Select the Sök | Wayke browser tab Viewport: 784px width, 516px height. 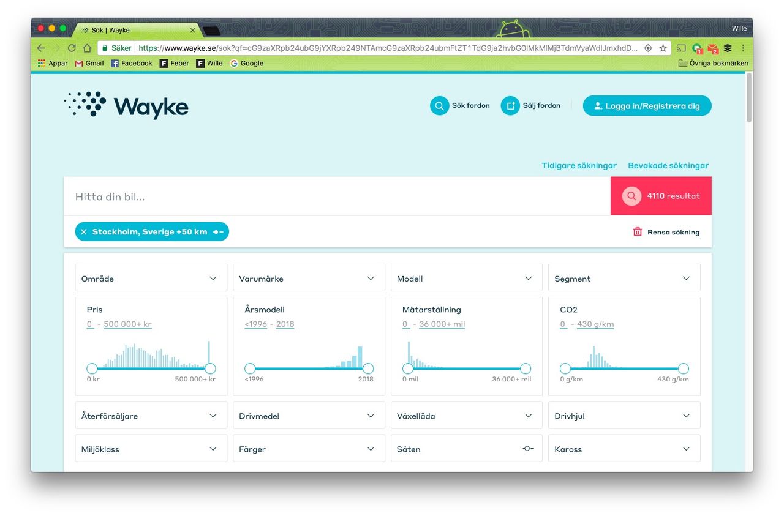click(136, 30)
